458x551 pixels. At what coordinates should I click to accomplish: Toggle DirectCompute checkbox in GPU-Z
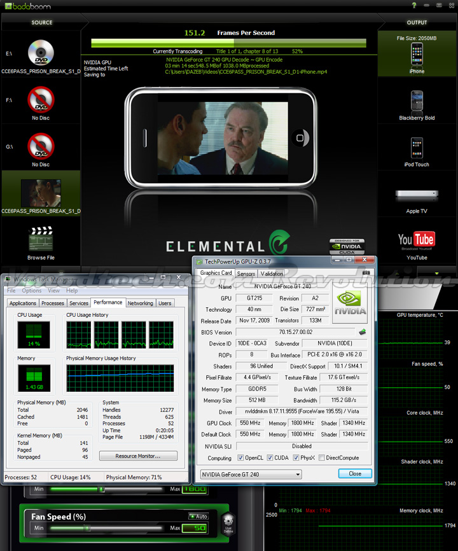(x=321, y=457)
